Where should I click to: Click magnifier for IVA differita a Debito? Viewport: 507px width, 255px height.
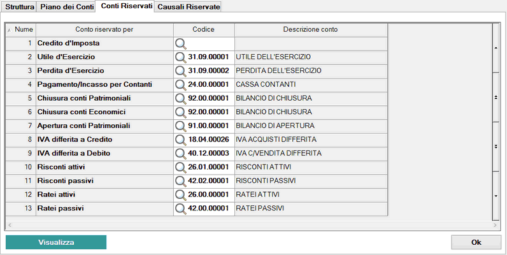[x=181, y=154]
